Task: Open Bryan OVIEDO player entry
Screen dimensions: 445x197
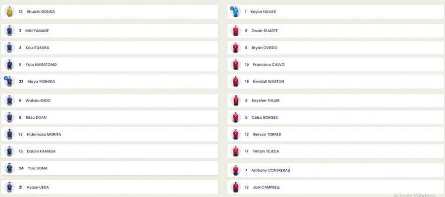Action: point(335,48)
